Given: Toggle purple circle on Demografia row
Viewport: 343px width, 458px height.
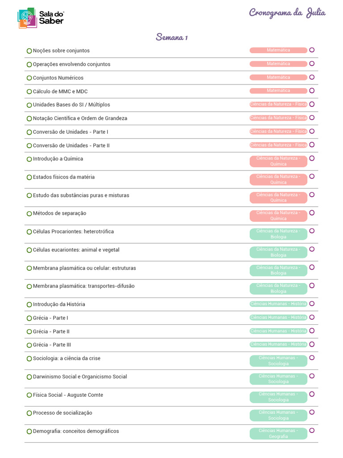Looking at the screenshot, I should pyautogui.click(x=312, y=430).
